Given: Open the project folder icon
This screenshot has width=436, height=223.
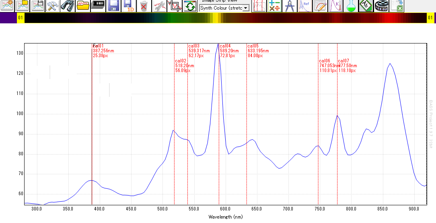Looking at the screenshot, I should tap(83, 6).
